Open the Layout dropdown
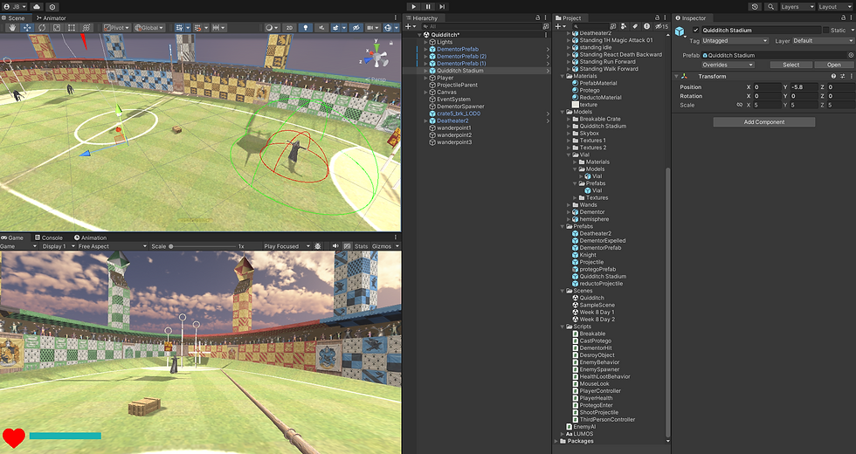This screenshot has height=454, width=856. (835, 7)
